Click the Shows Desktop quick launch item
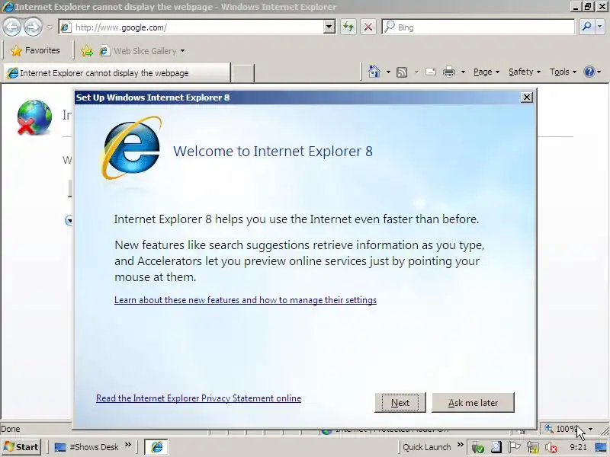 click(x=86, y=447)
